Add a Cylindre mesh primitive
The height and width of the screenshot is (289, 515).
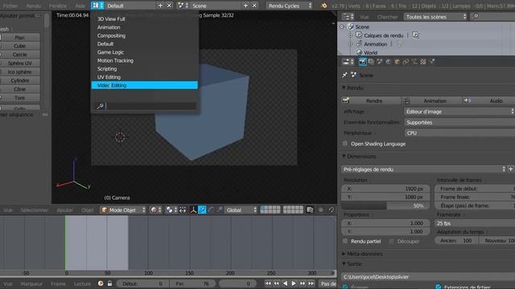pyautogui.click(x=19, y=80)
